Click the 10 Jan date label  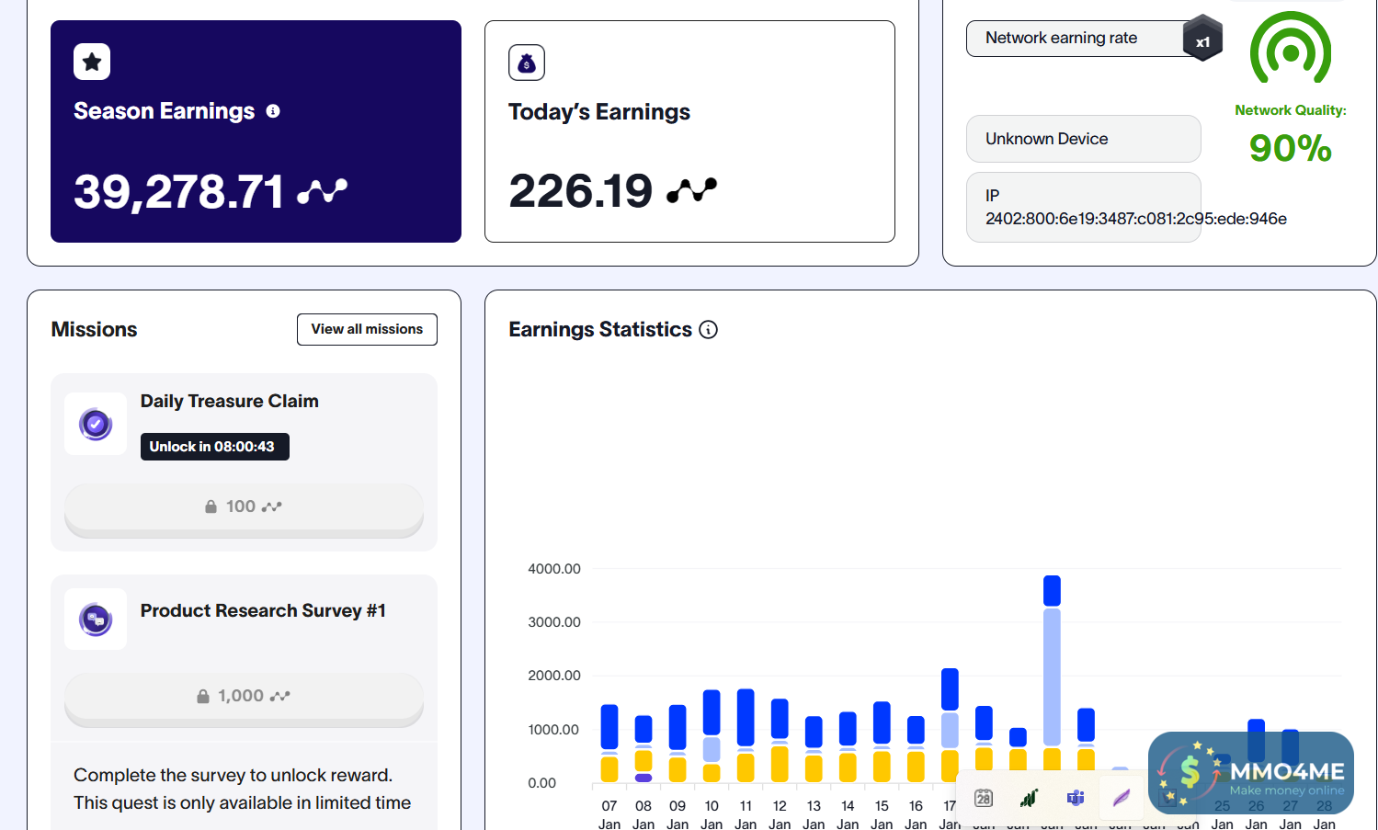click(x=712, y=814)
